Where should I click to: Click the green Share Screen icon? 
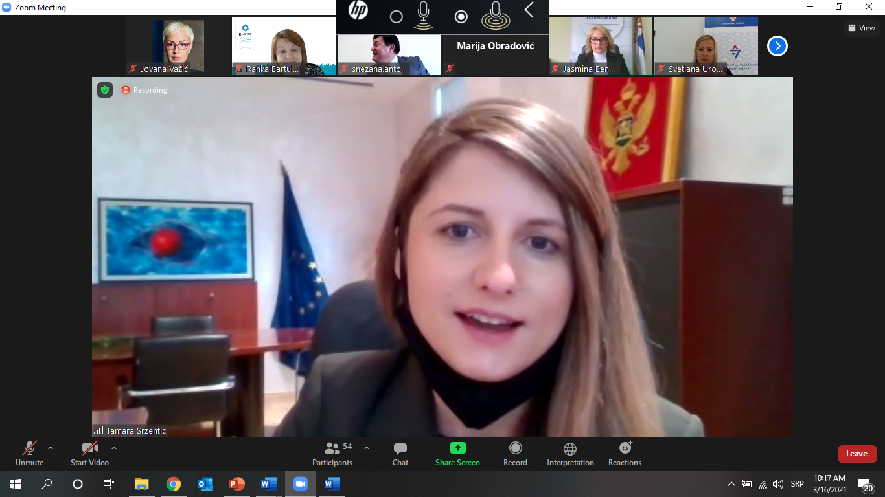pyautogui.click(x=457, y=448)
